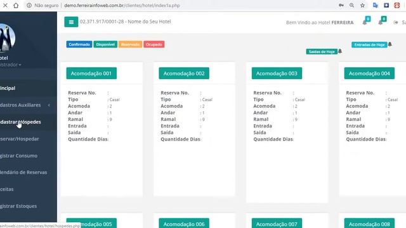The image size is (406, 228).
Task: Click the hotel profile avatar image
Action: point(7,38)
